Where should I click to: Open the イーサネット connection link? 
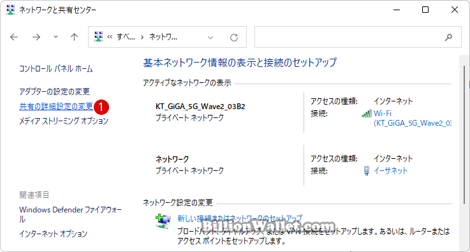[390, 171]
